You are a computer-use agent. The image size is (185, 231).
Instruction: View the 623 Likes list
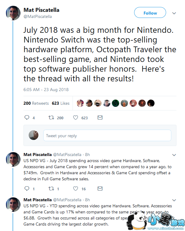[x=61, y=103]
